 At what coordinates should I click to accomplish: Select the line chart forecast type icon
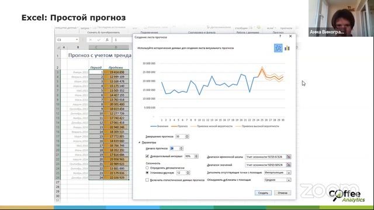[x=278, y=48]
